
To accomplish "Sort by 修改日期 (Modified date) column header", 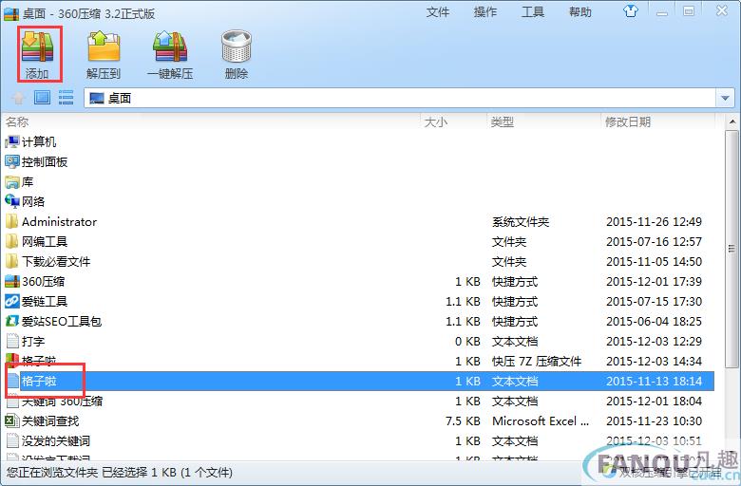I will 628,121.
